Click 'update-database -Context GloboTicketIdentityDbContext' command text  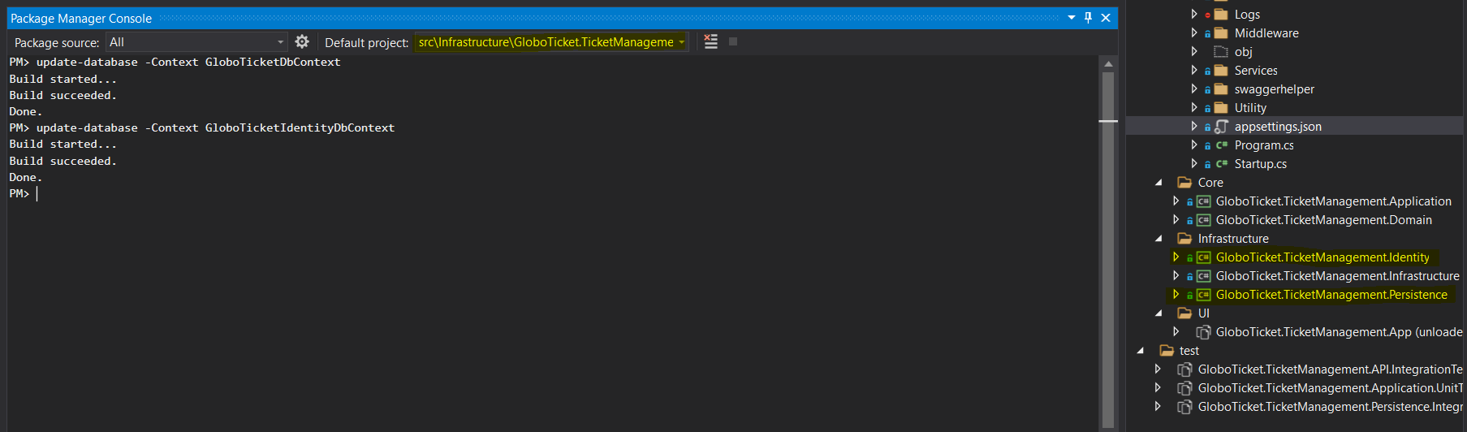[x=215, y=127]
